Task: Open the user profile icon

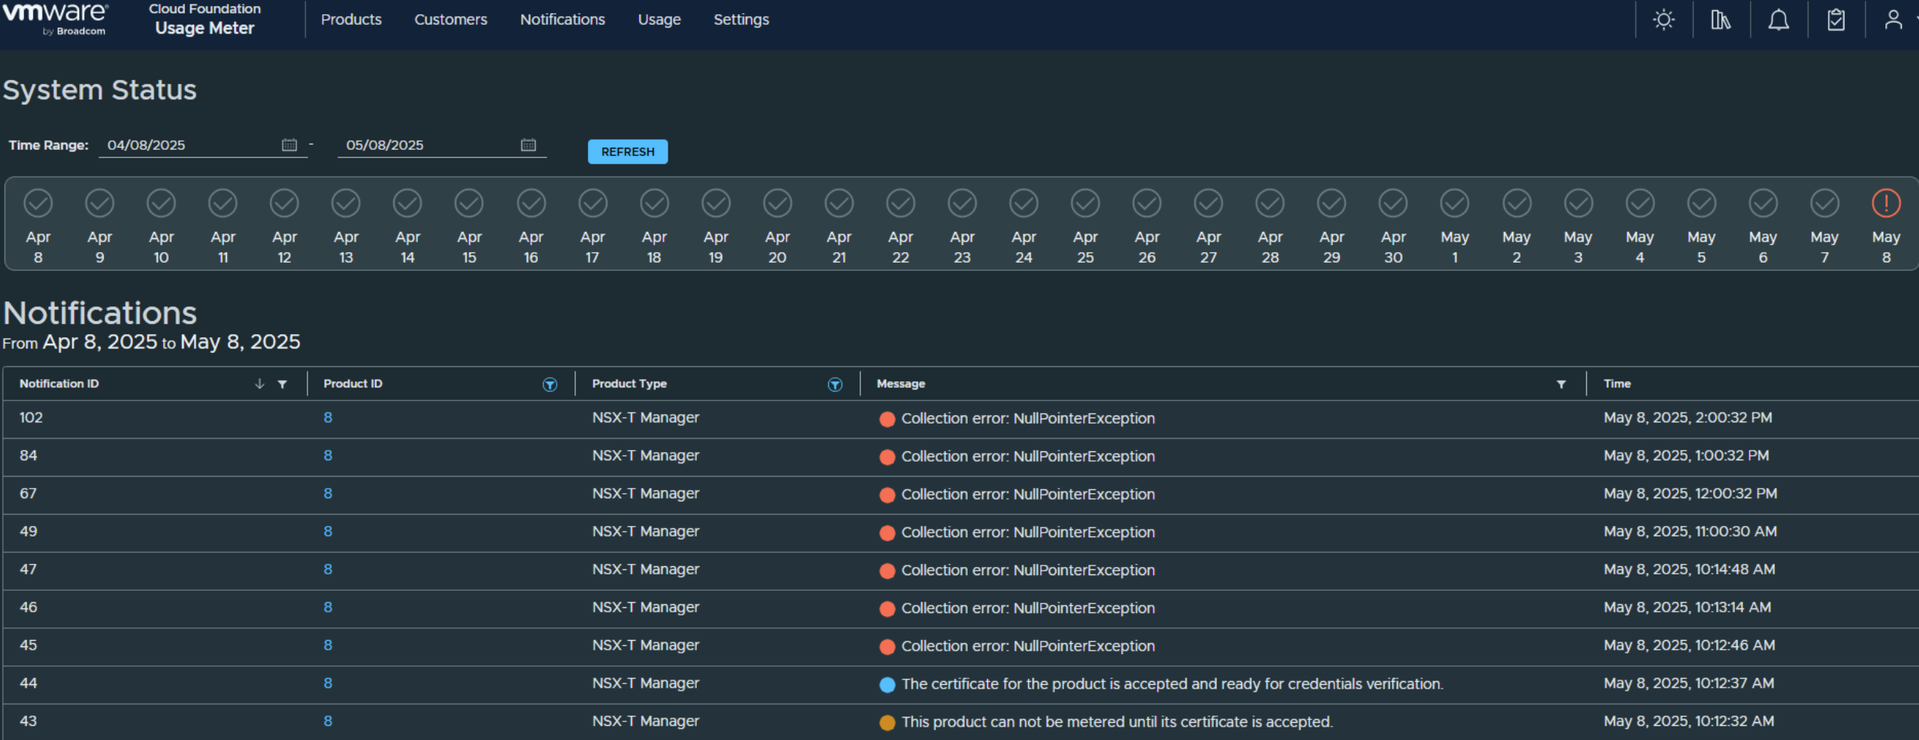Action: [x=1893, y=19]
